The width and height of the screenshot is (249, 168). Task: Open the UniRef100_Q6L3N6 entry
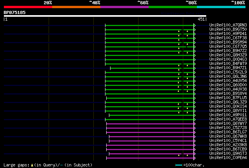pyautogui.click(x=228, y=76)
